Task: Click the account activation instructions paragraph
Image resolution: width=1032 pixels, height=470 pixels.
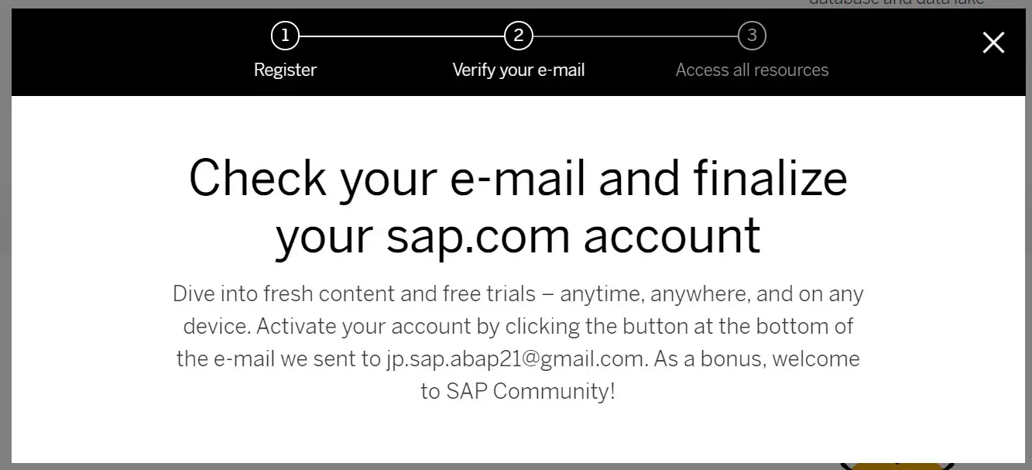Action: coord(518,341)
